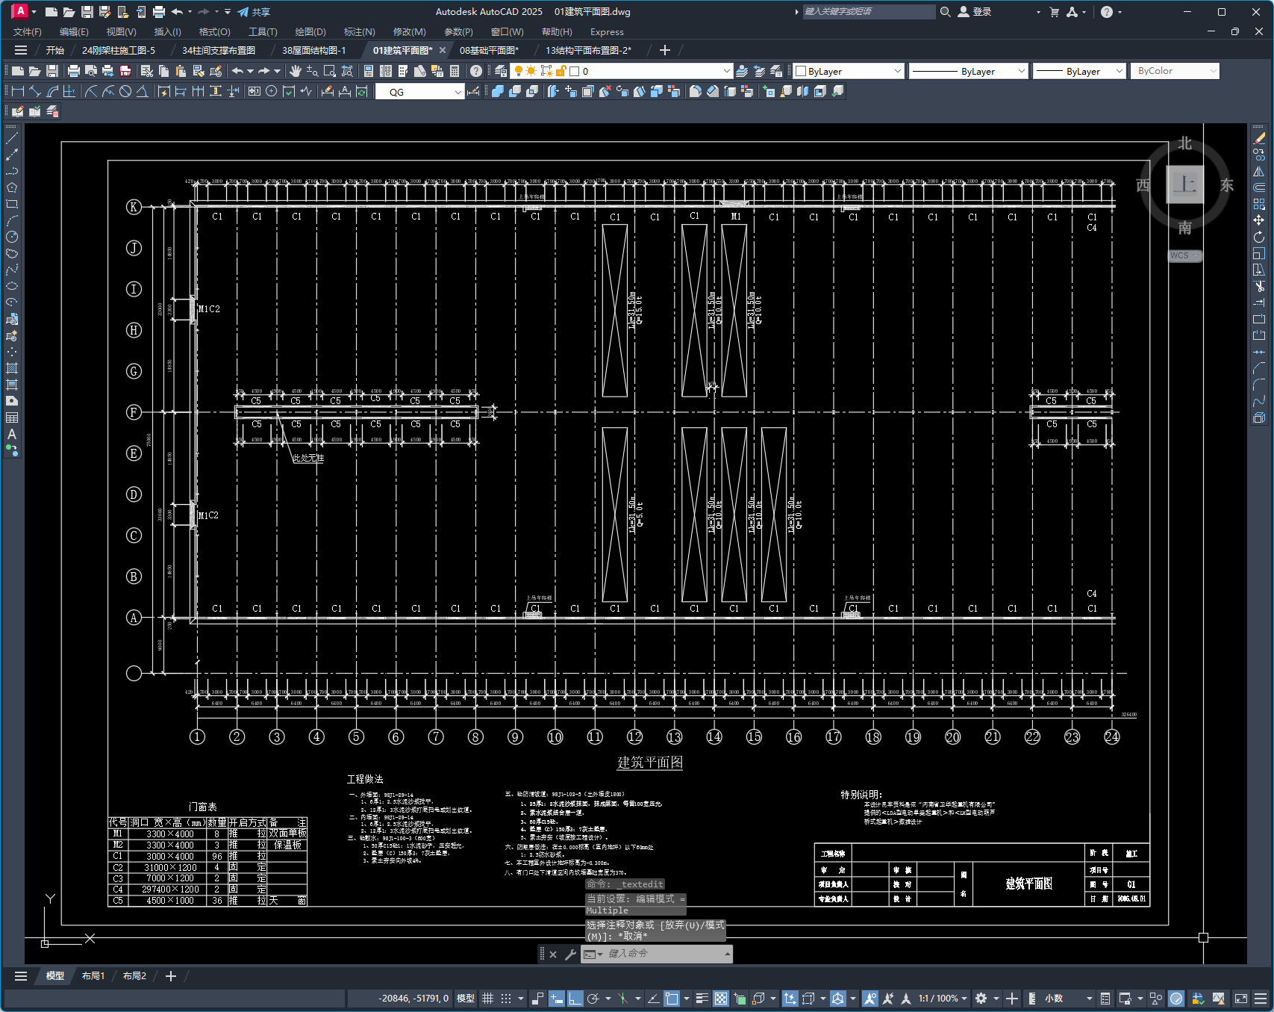Viewport: 1274px width, 1012px height.
Task: Toggle dynamic input in status bar
Action: (x=557, y=999)
